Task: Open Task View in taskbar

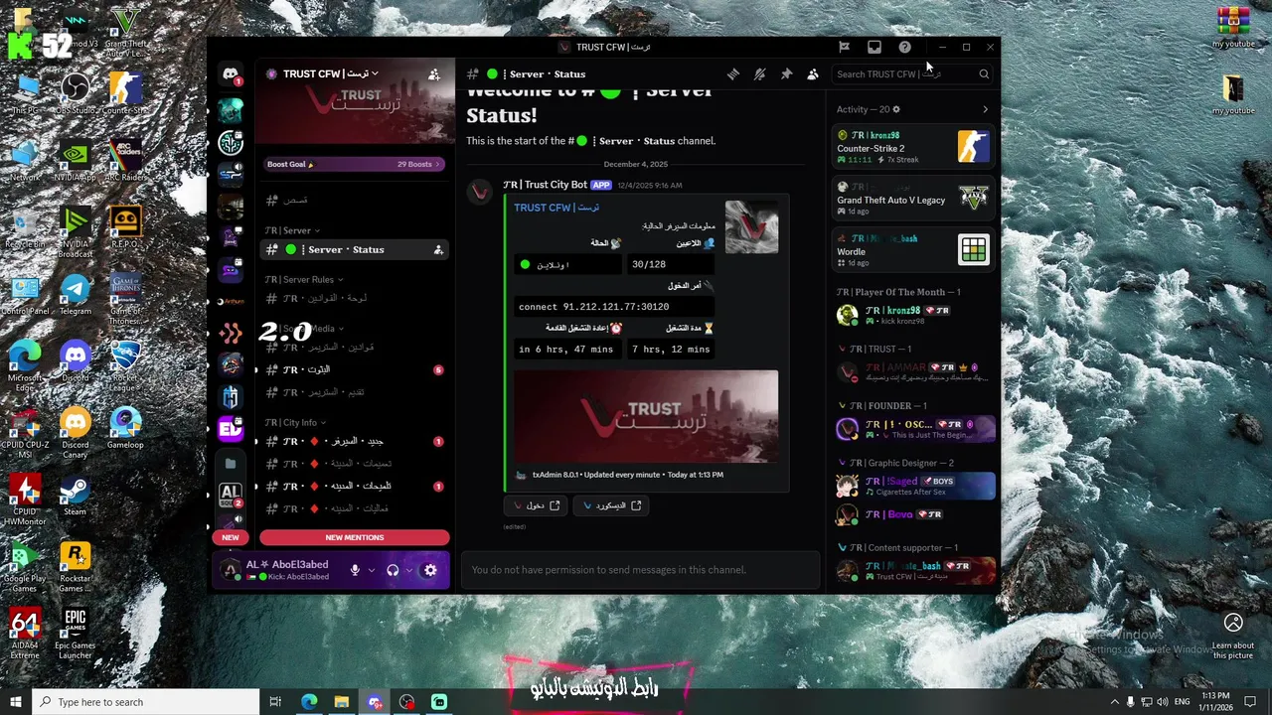Action: tap(275, 702)
